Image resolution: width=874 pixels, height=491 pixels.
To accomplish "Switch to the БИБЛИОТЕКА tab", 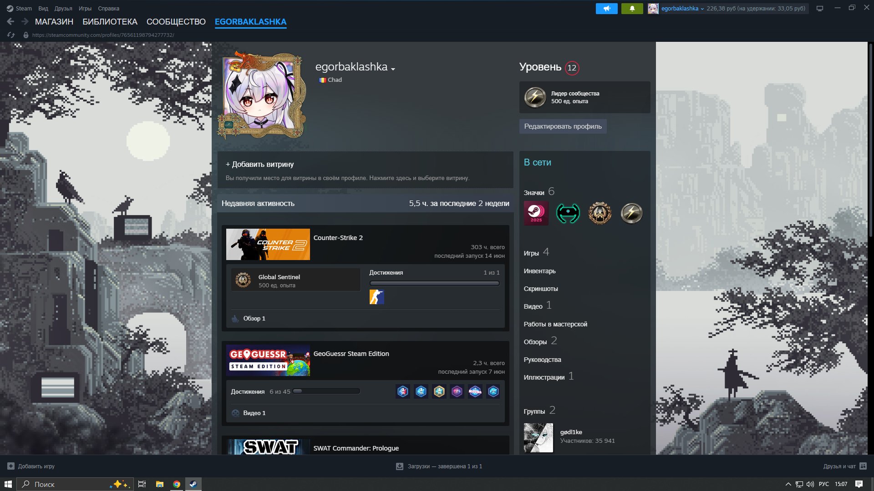I will pyautogui.click(x=110, y=21).
